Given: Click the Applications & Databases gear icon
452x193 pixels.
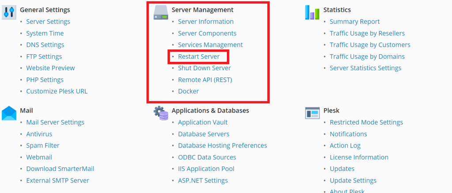Looking at the screenshot, I should tap(161, 113).
